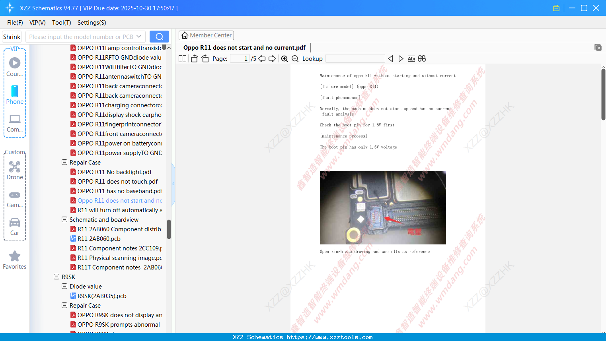Open R11 will turn off automatically file
Viewport: 606px width, 341px height.
pyautogui.click(x=119, y=210)
